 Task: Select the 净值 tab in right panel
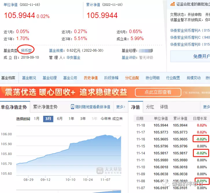point(135,107)
